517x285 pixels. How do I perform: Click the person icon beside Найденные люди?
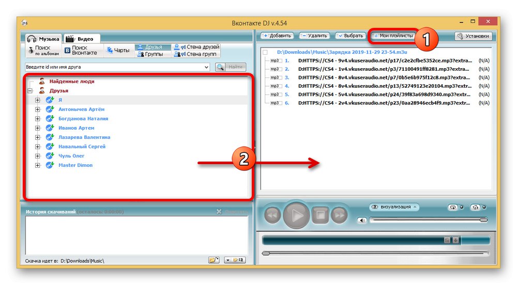pos(42,81)
